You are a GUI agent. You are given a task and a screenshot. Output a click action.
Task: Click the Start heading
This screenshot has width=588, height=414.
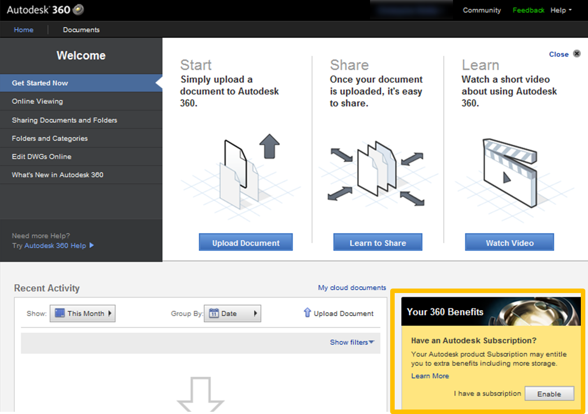point(196,65)
